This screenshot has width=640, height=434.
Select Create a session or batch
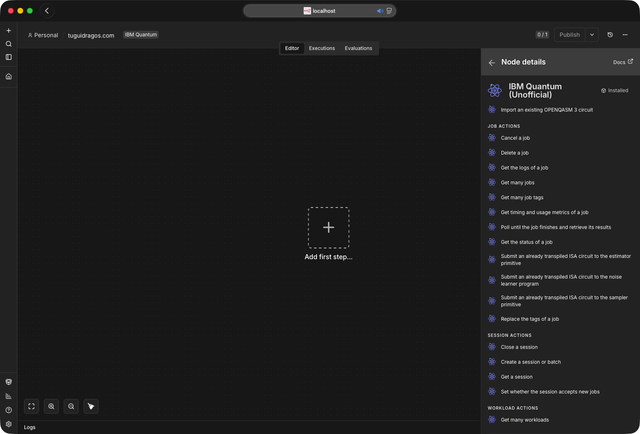561,362
